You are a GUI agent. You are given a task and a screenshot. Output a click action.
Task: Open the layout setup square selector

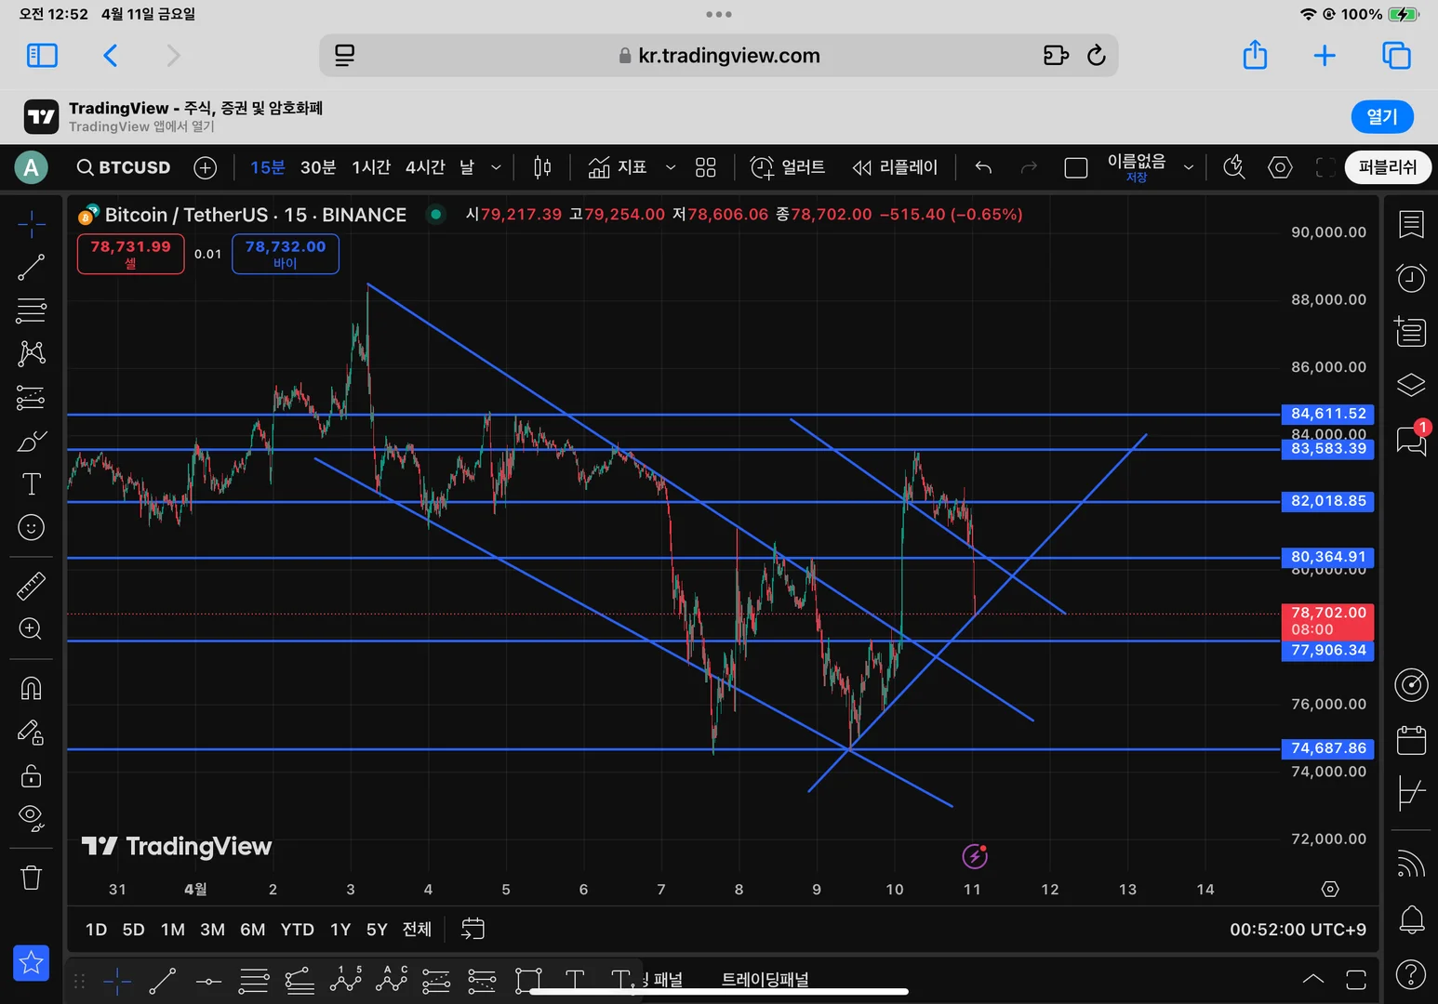click(1075, 167)
